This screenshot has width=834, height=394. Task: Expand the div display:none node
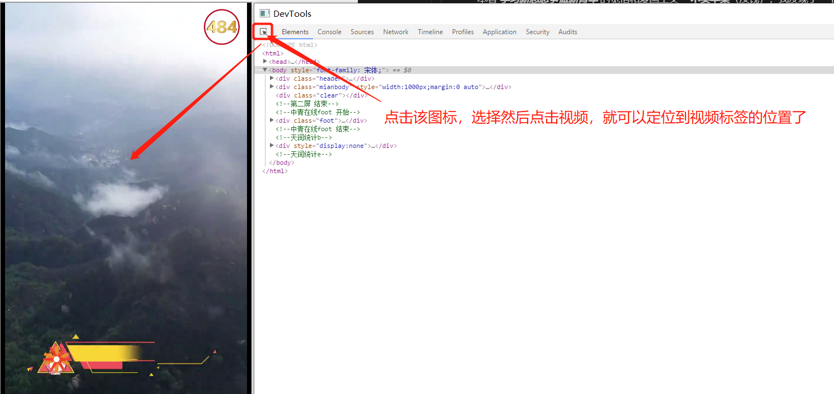[272, 145]
